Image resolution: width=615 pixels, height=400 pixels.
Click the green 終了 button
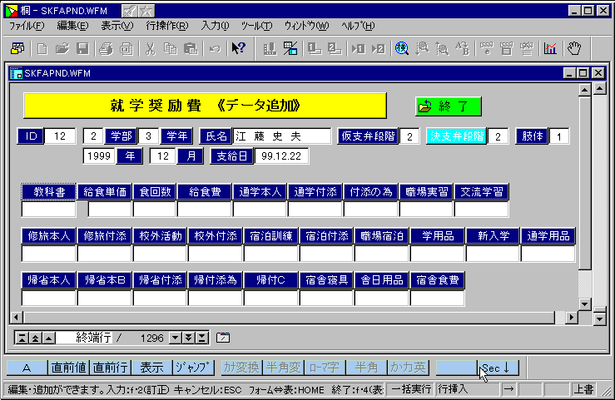449,106
